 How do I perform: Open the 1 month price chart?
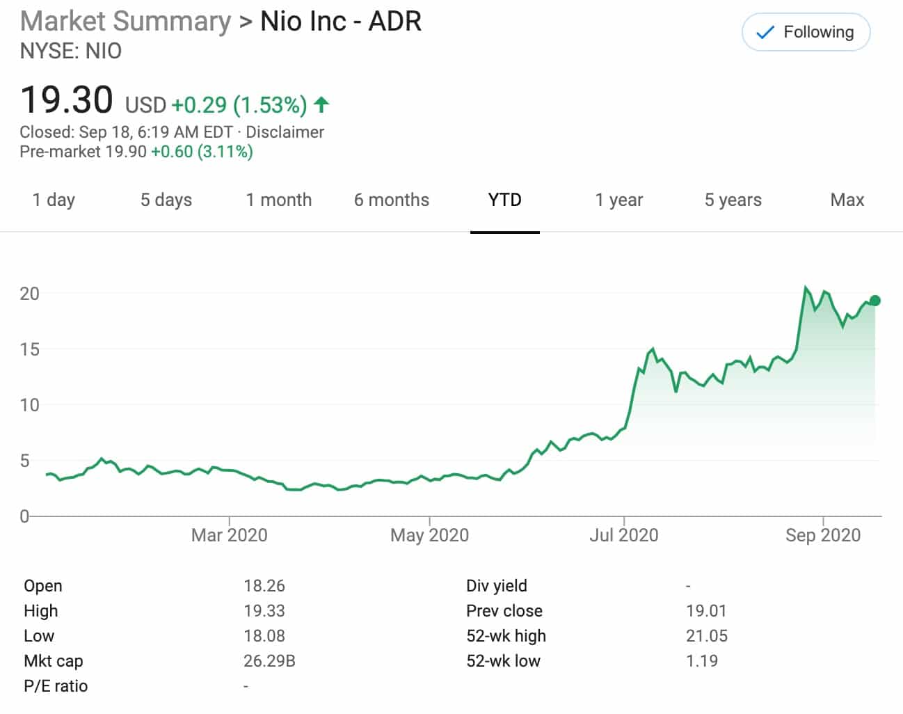[278, 200]
